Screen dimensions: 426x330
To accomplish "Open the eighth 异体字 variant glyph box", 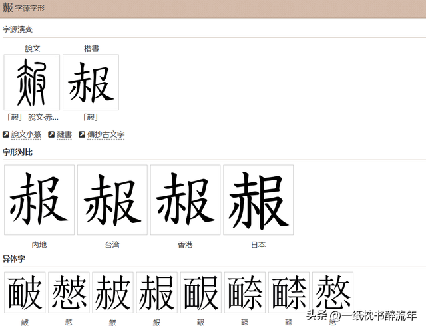I will pyautogui.click(x=333, y=293).
